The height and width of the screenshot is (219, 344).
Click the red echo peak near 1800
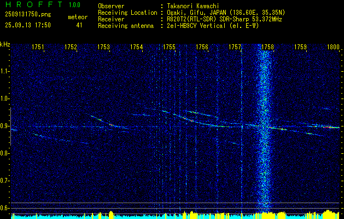(329, 127)
